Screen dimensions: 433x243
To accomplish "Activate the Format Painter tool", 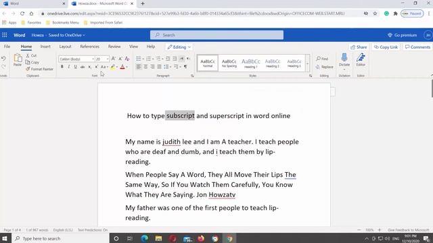I will point(39,69).
